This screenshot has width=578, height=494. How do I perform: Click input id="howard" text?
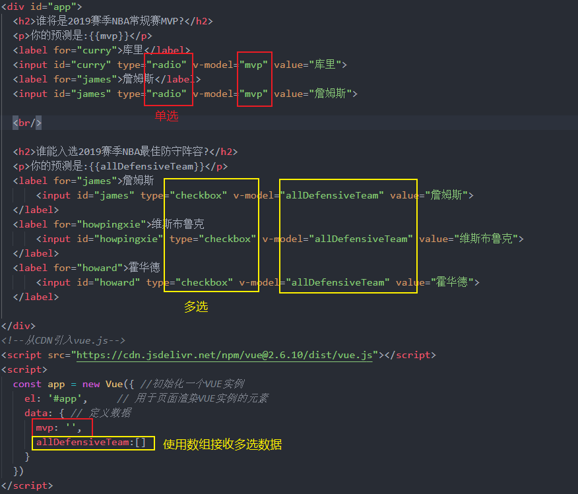tap(88, 282)
